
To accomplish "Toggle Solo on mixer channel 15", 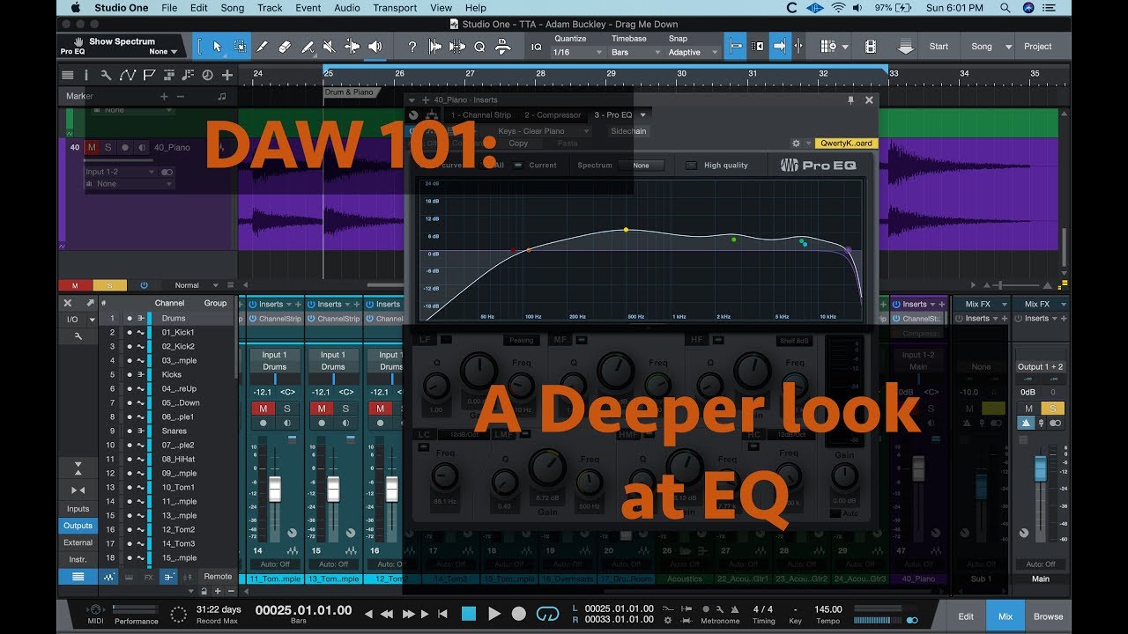I will click(345, 409).
